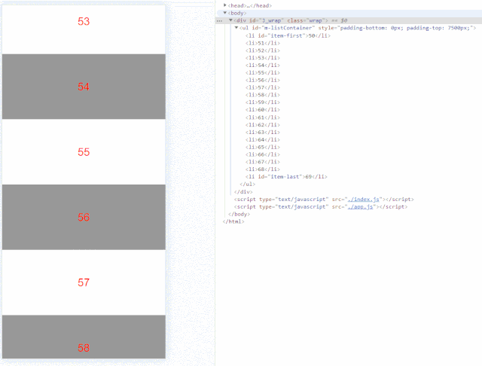The height and width of the screenshot is (366, 482).
Task: Collapse the m-listContainer ul node
Action: click(x=236, y=28)
